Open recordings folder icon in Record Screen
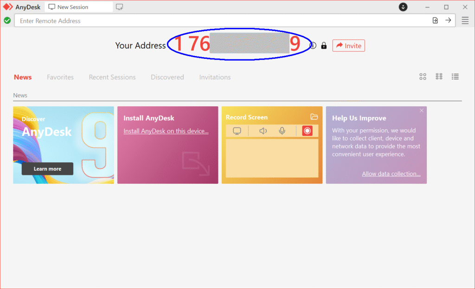This screenshot has width=475, height=289. [314, 117]
